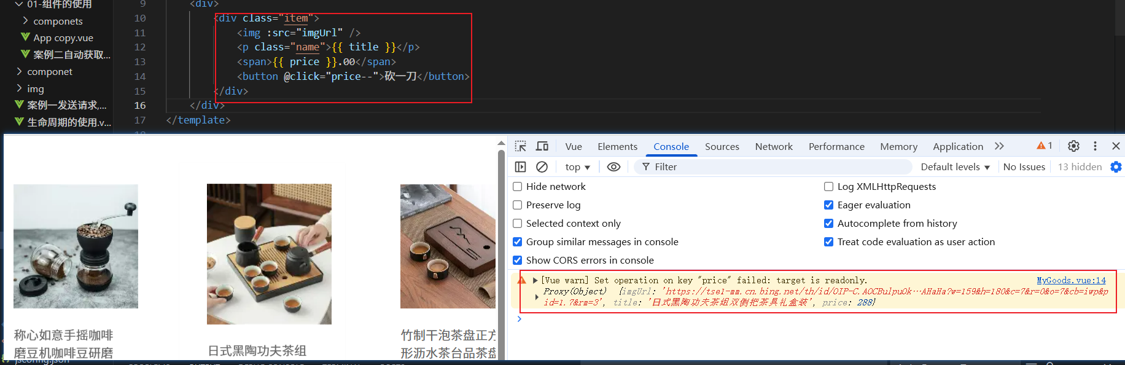Clear the console with the ban icon
The width and height of the screenshot is (1125, 365).
tap(542, 167)
